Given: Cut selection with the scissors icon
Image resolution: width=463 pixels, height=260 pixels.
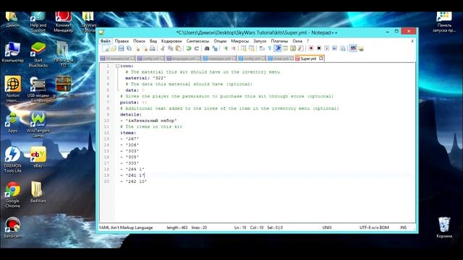Looking at the screenshot, I should click(x=163, y=48).
